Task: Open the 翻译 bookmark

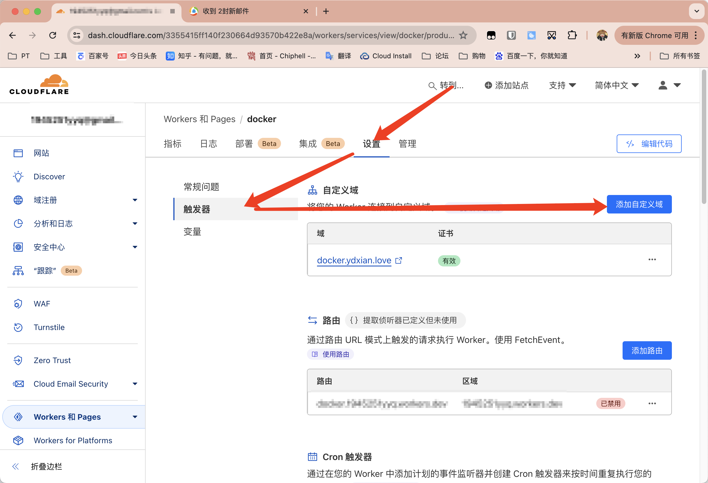Action: coord(339,56)
